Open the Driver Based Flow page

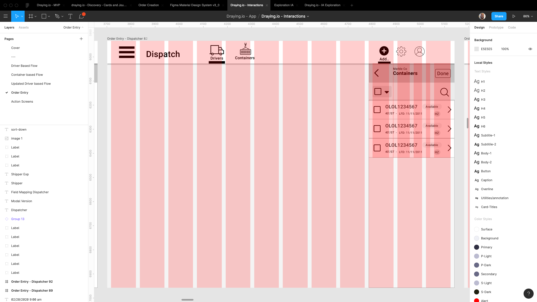point(24,66)
